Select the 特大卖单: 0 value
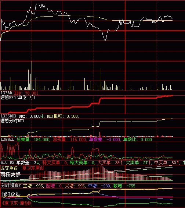185x208 pixels. (82, 162)
